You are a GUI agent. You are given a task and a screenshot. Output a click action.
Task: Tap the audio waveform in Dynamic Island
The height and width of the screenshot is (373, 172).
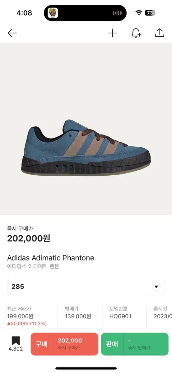(x=117, y=13)
